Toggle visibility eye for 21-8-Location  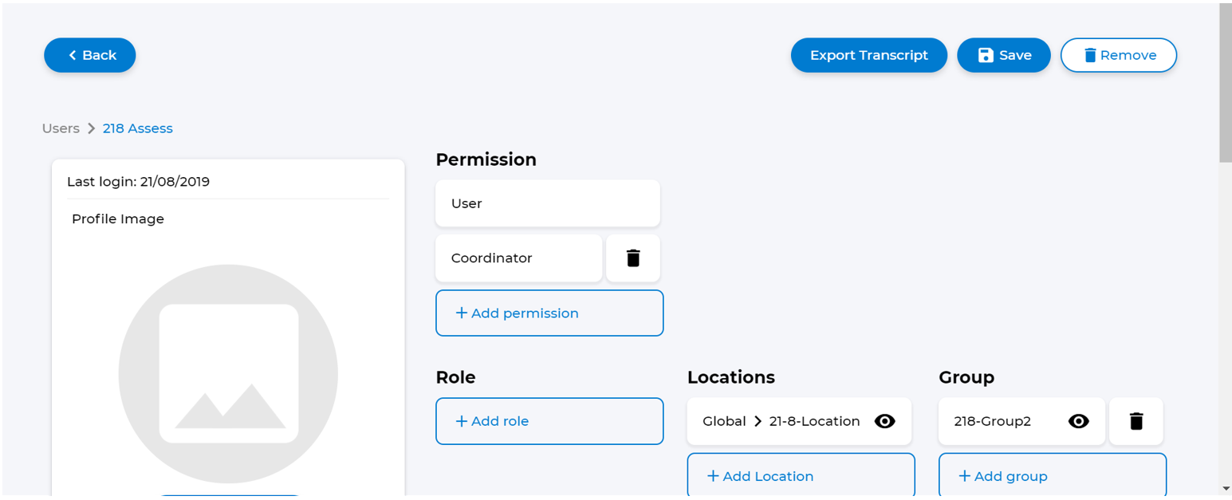tap(885, 421)
